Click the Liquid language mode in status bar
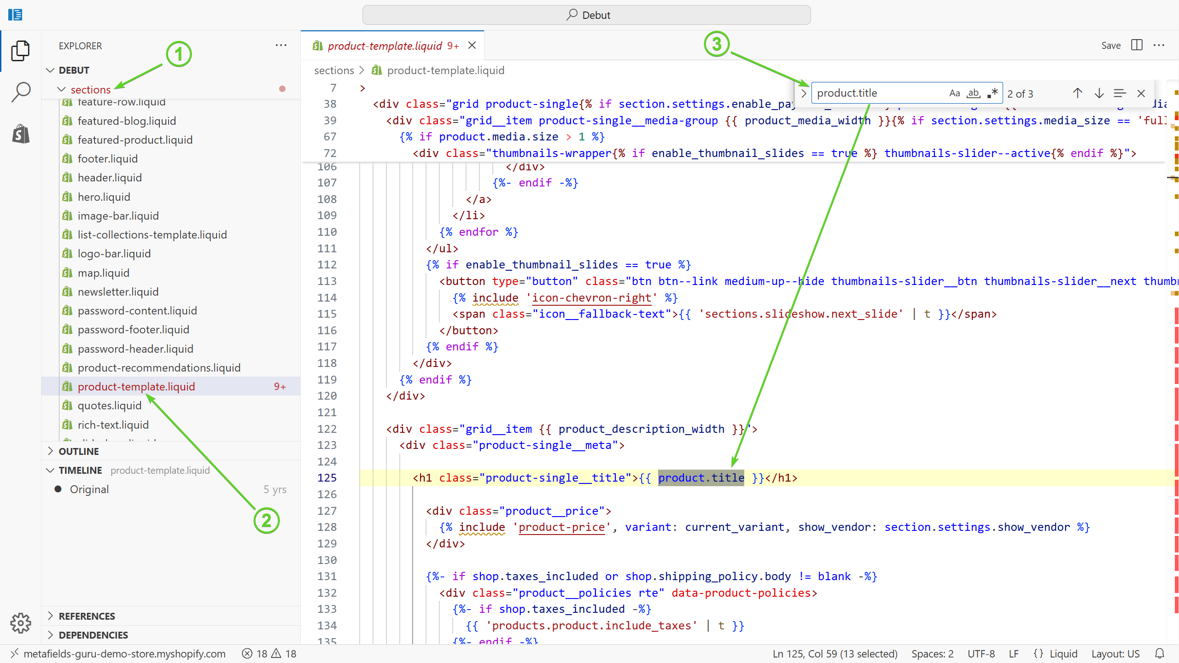The height and width of the screenshot is (663, 1179). [1062, 653]
